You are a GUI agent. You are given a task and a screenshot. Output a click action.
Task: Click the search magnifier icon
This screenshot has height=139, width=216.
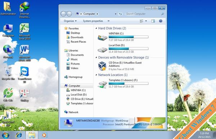[x=163, y=14]
